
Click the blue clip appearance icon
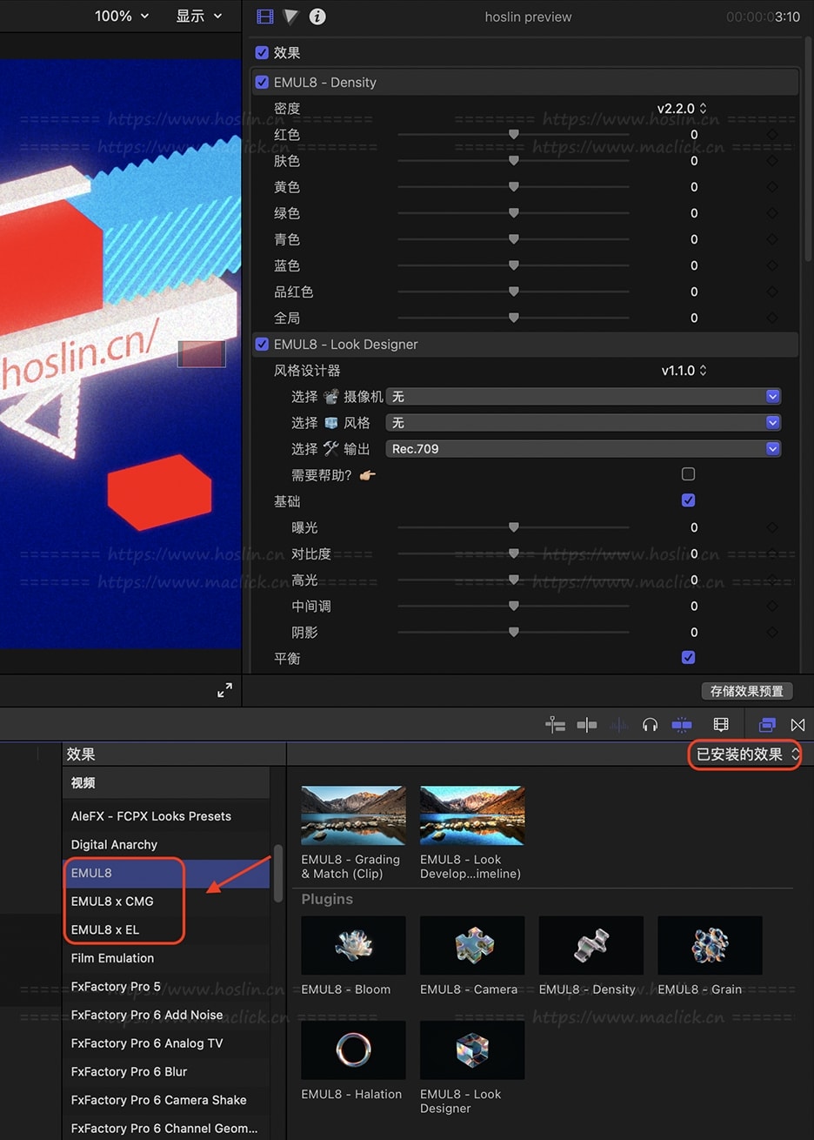pos(682,724)
